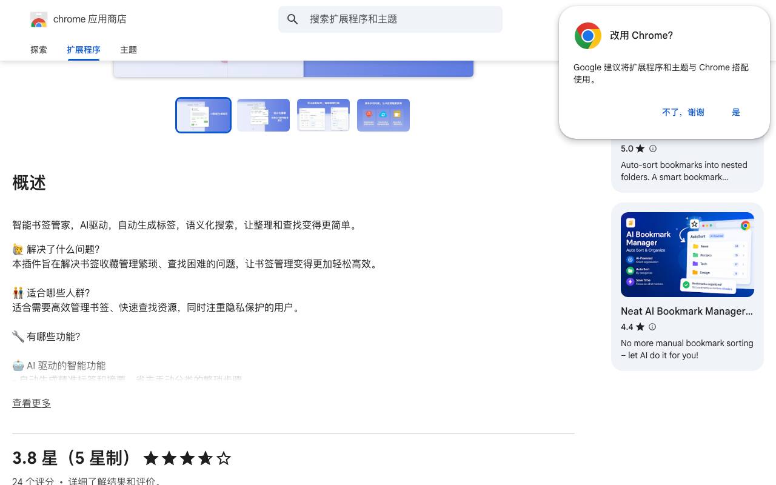Click the '24 个评分' text
776x485 pixels.
point(33,481)
